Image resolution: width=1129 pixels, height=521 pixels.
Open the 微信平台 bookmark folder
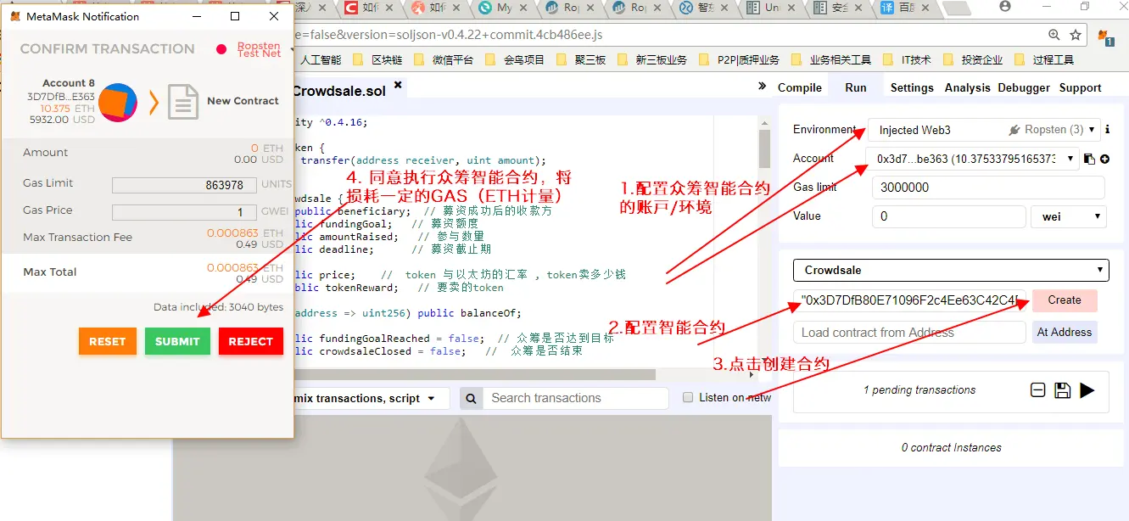click(443, 60)
